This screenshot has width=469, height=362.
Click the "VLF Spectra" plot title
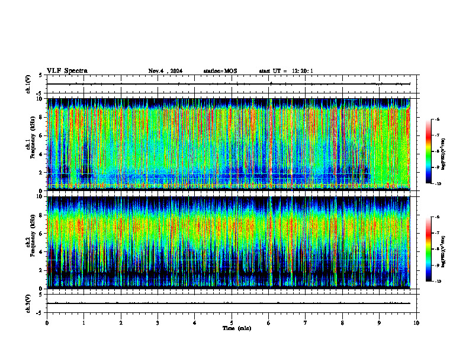[x=67, y=71]
